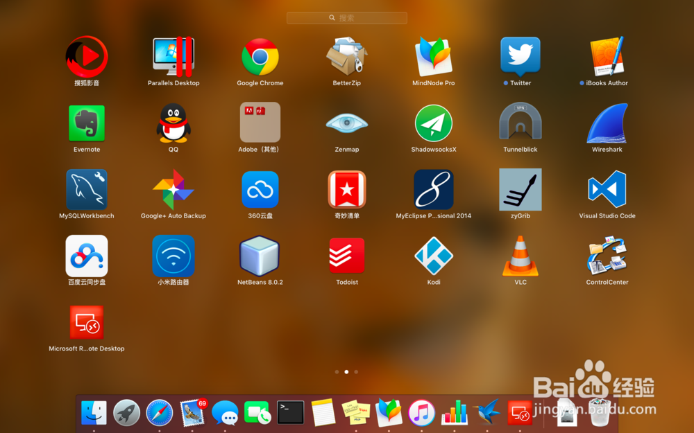Open the Trash in the dock
Screen dimensions: 694x433
coord(600,413)
